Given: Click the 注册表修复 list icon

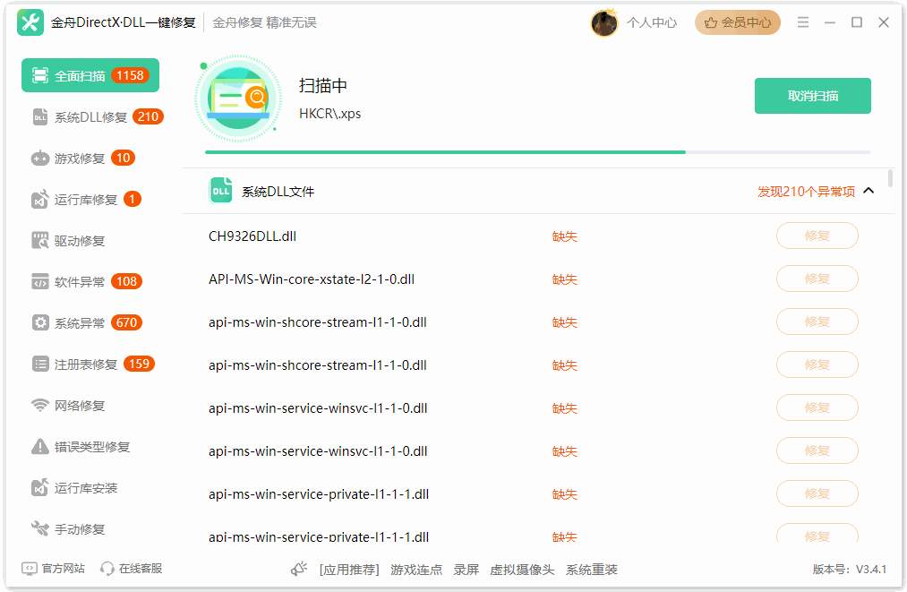Looking at the screenshot, I should 40,364.
